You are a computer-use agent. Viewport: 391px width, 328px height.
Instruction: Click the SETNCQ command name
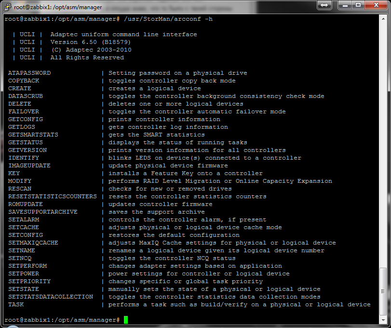tap(20, 259)
